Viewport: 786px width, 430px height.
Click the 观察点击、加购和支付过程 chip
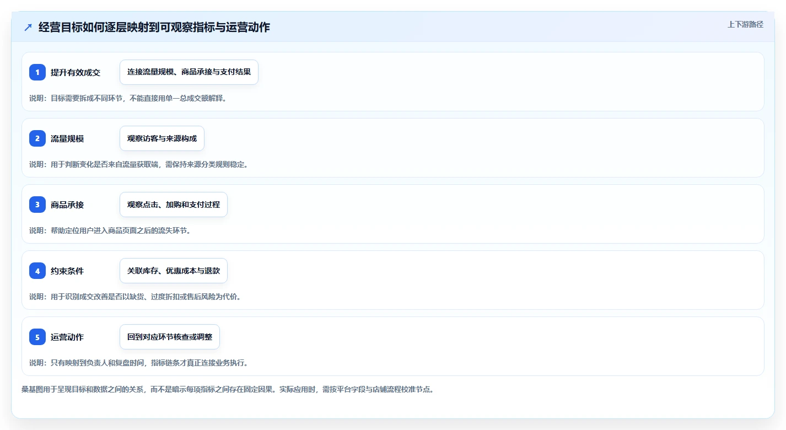(x=174, y=205)
